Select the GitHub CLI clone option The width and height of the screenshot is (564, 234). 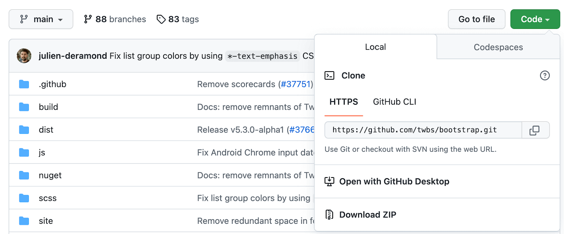(x=394, y=102)
